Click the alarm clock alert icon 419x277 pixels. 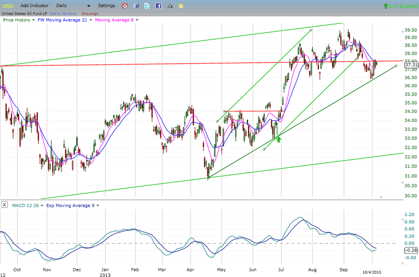125,6
